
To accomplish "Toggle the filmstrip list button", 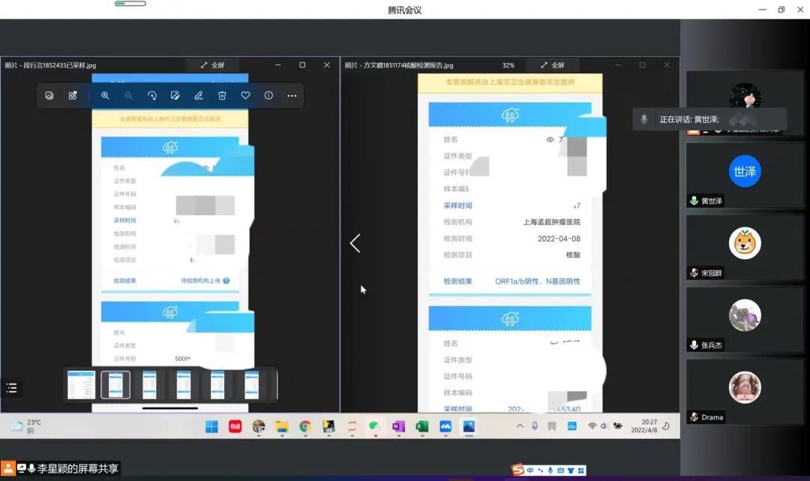I will [x=11, y=388].
